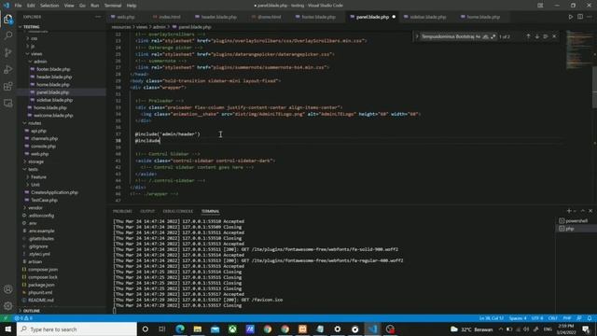Go to previous find match

pyautogui.click(x=528, y=36)
